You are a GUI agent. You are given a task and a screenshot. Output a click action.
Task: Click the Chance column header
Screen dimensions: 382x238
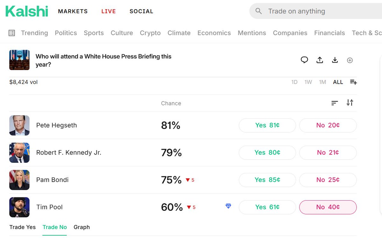click(171, 103)
